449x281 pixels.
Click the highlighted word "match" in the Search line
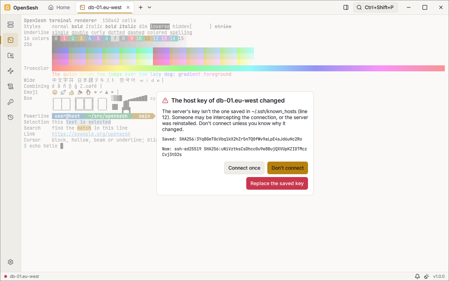(x=84, y=128)
